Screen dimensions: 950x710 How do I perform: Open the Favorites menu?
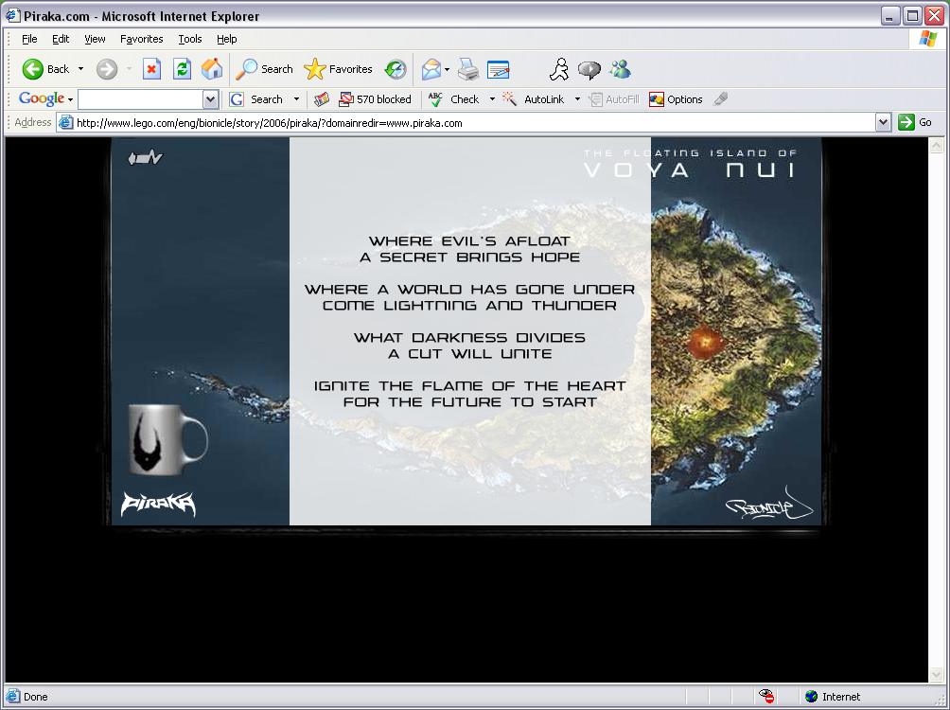point(141,39)
